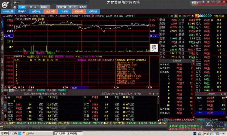Click the mail icon at the lower left
Image resolution: width=227 pixels, height=136 pixels.
point(1,127)
